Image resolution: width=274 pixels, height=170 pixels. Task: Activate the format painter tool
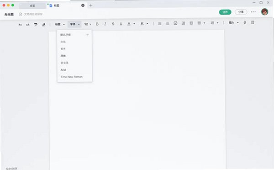point(36,25)
